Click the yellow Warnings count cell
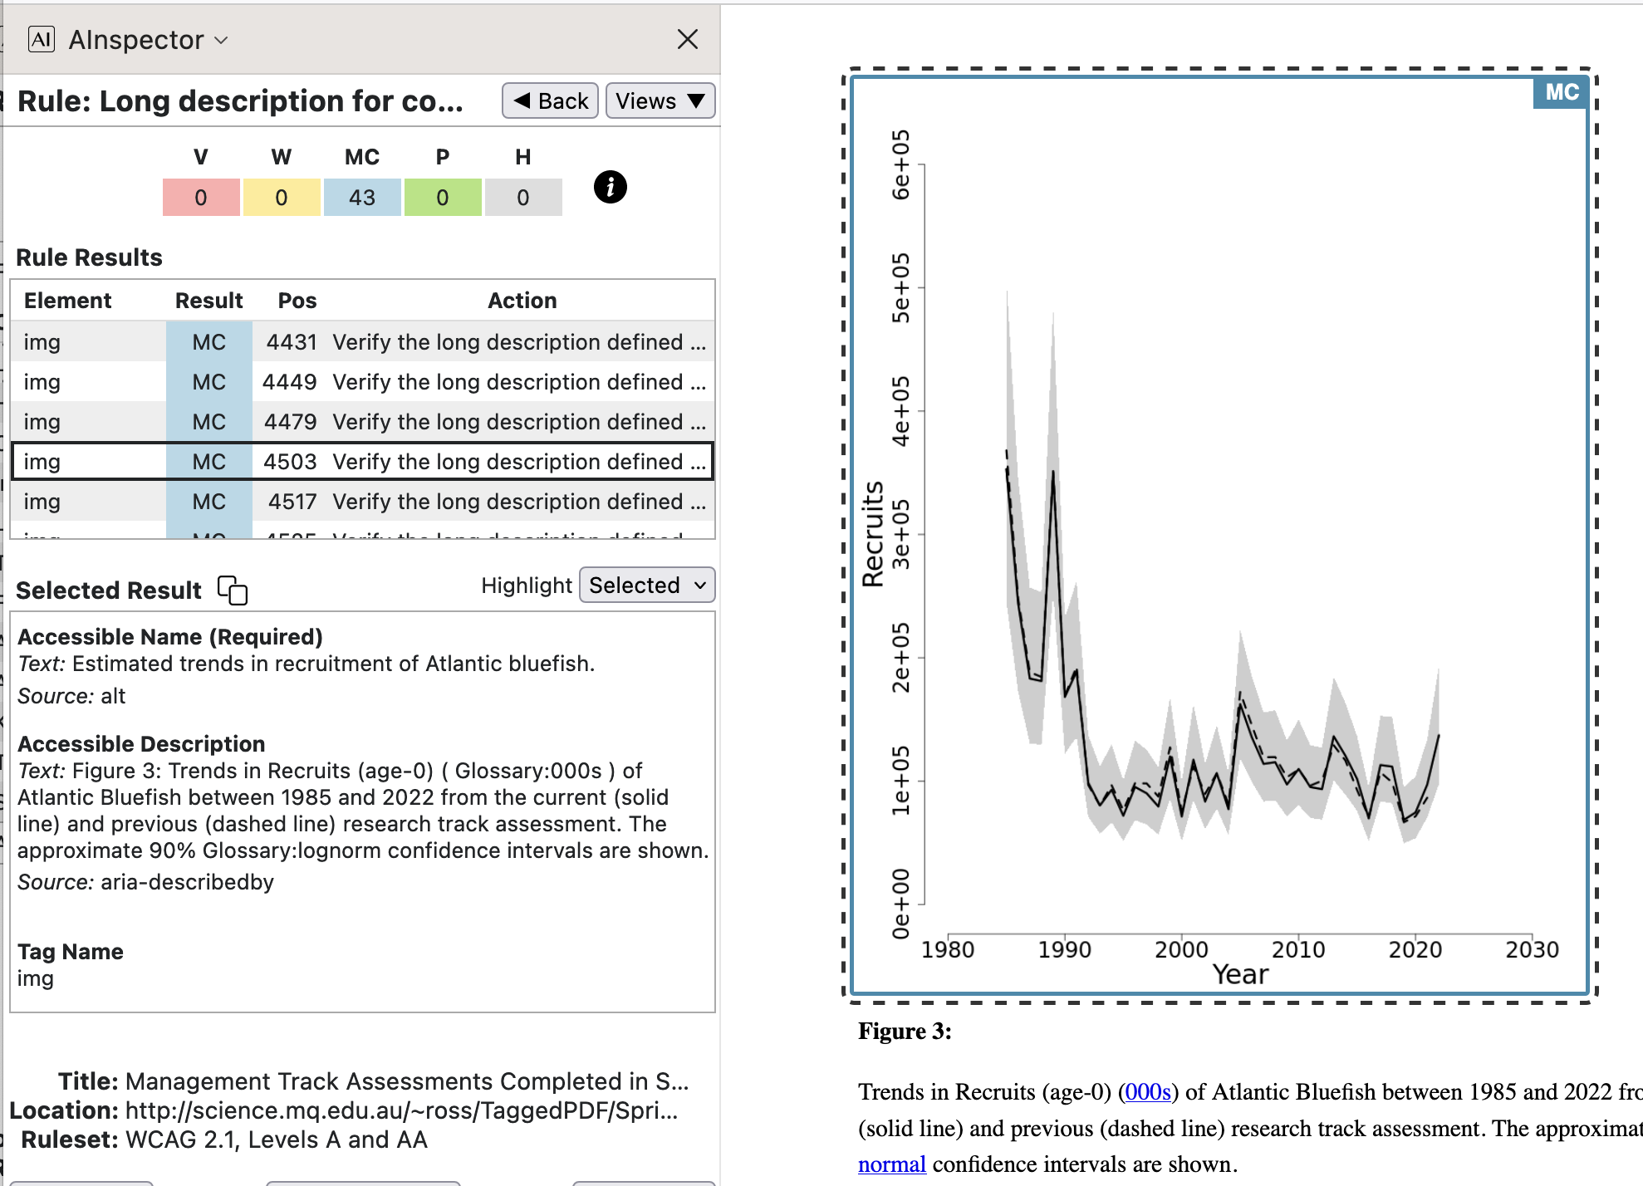Image resolution: width=1643 pixels, height=1186 pixels. click(x=281, y=198)
